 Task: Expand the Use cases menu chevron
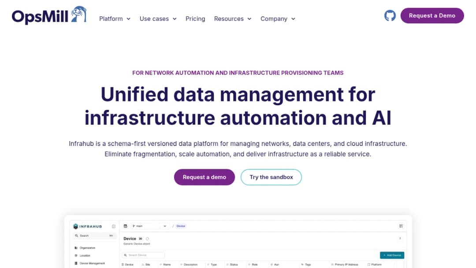[x=175, y=19]
